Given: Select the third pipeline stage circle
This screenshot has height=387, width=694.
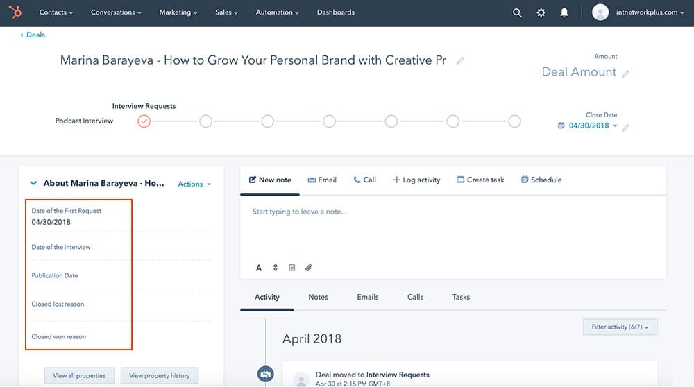Looking at the screenshot, I should 267,121.
